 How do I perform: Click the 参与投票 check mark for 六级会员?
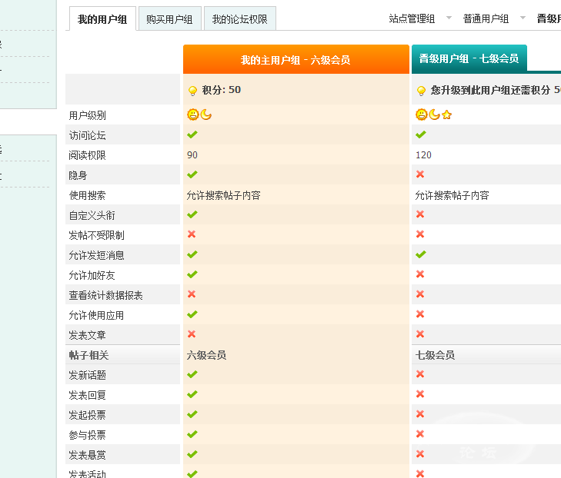pyautogui.click(x=192, y=434)
